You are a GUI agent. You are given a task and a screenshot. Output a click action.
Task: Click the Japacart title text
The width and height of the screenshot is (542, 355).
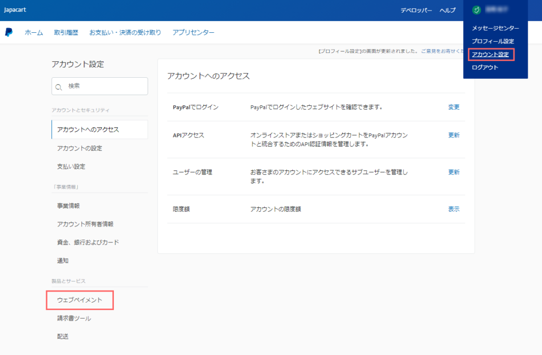click(x=15, y=10)
